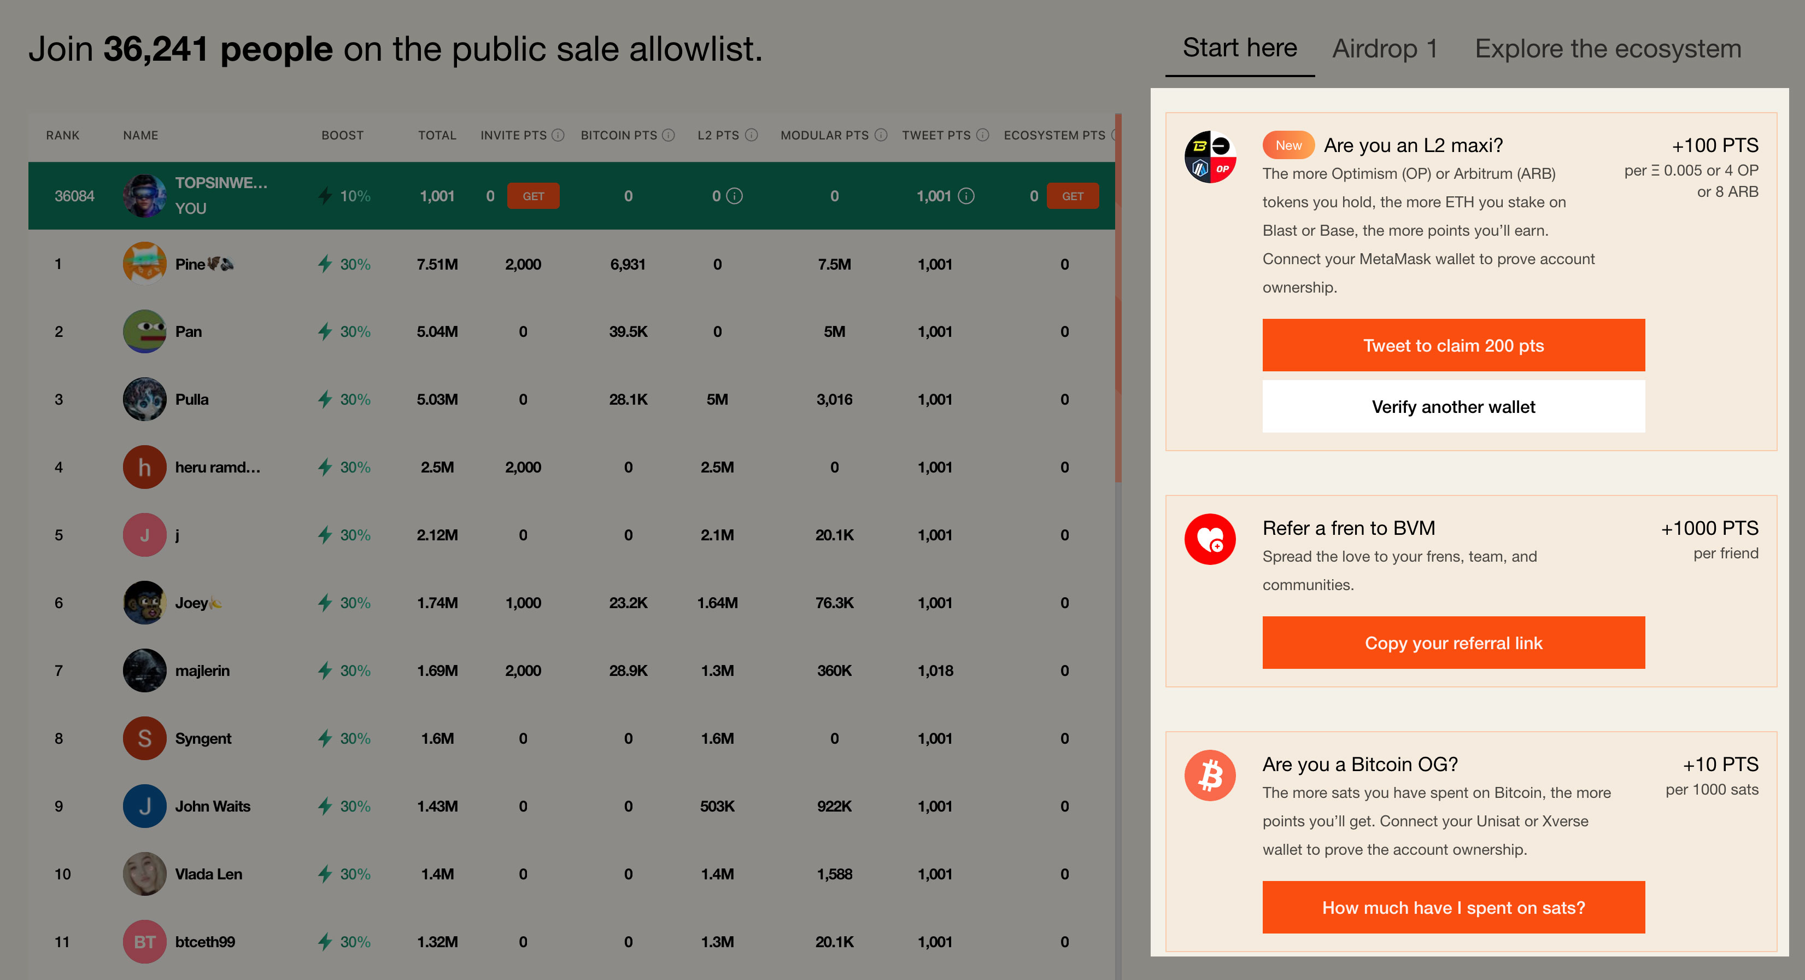This screenshot has width=1805, height=980.
Task: Select the name 'majlerin' in rank 7
Action: (x=202, y=671)
